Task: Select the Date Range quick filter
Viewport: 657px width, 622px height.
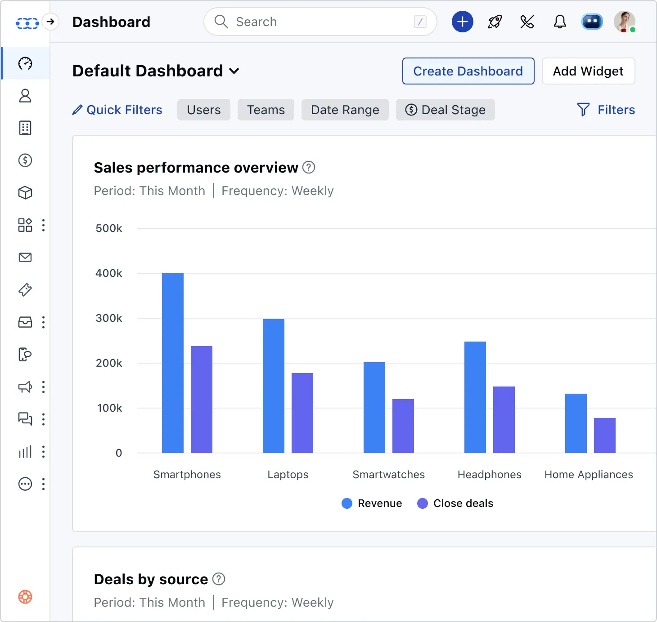Action: click(345, 110)
